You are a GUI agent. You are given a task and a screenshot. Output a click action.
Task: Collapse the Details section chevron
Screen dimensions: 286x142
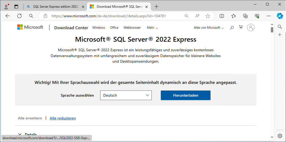point(20,134)
